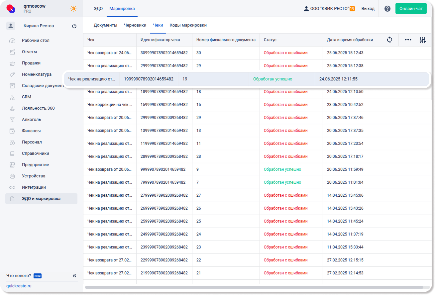
Task: Open Рабочий стол in the sidebar
Action: pos(36,41)
